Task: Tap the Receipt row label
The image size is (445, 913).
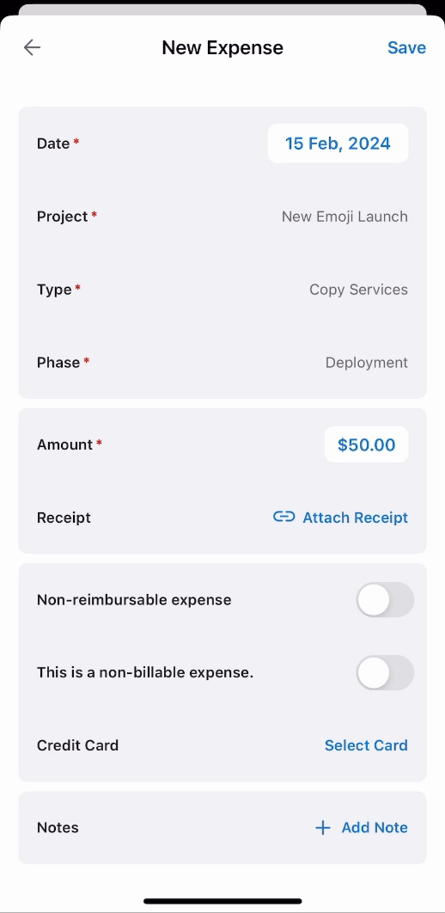Action: [64, 517]
